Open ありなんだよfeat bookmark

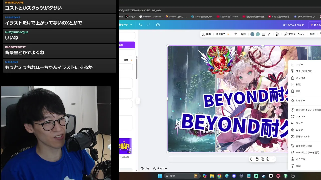(279, 17)
